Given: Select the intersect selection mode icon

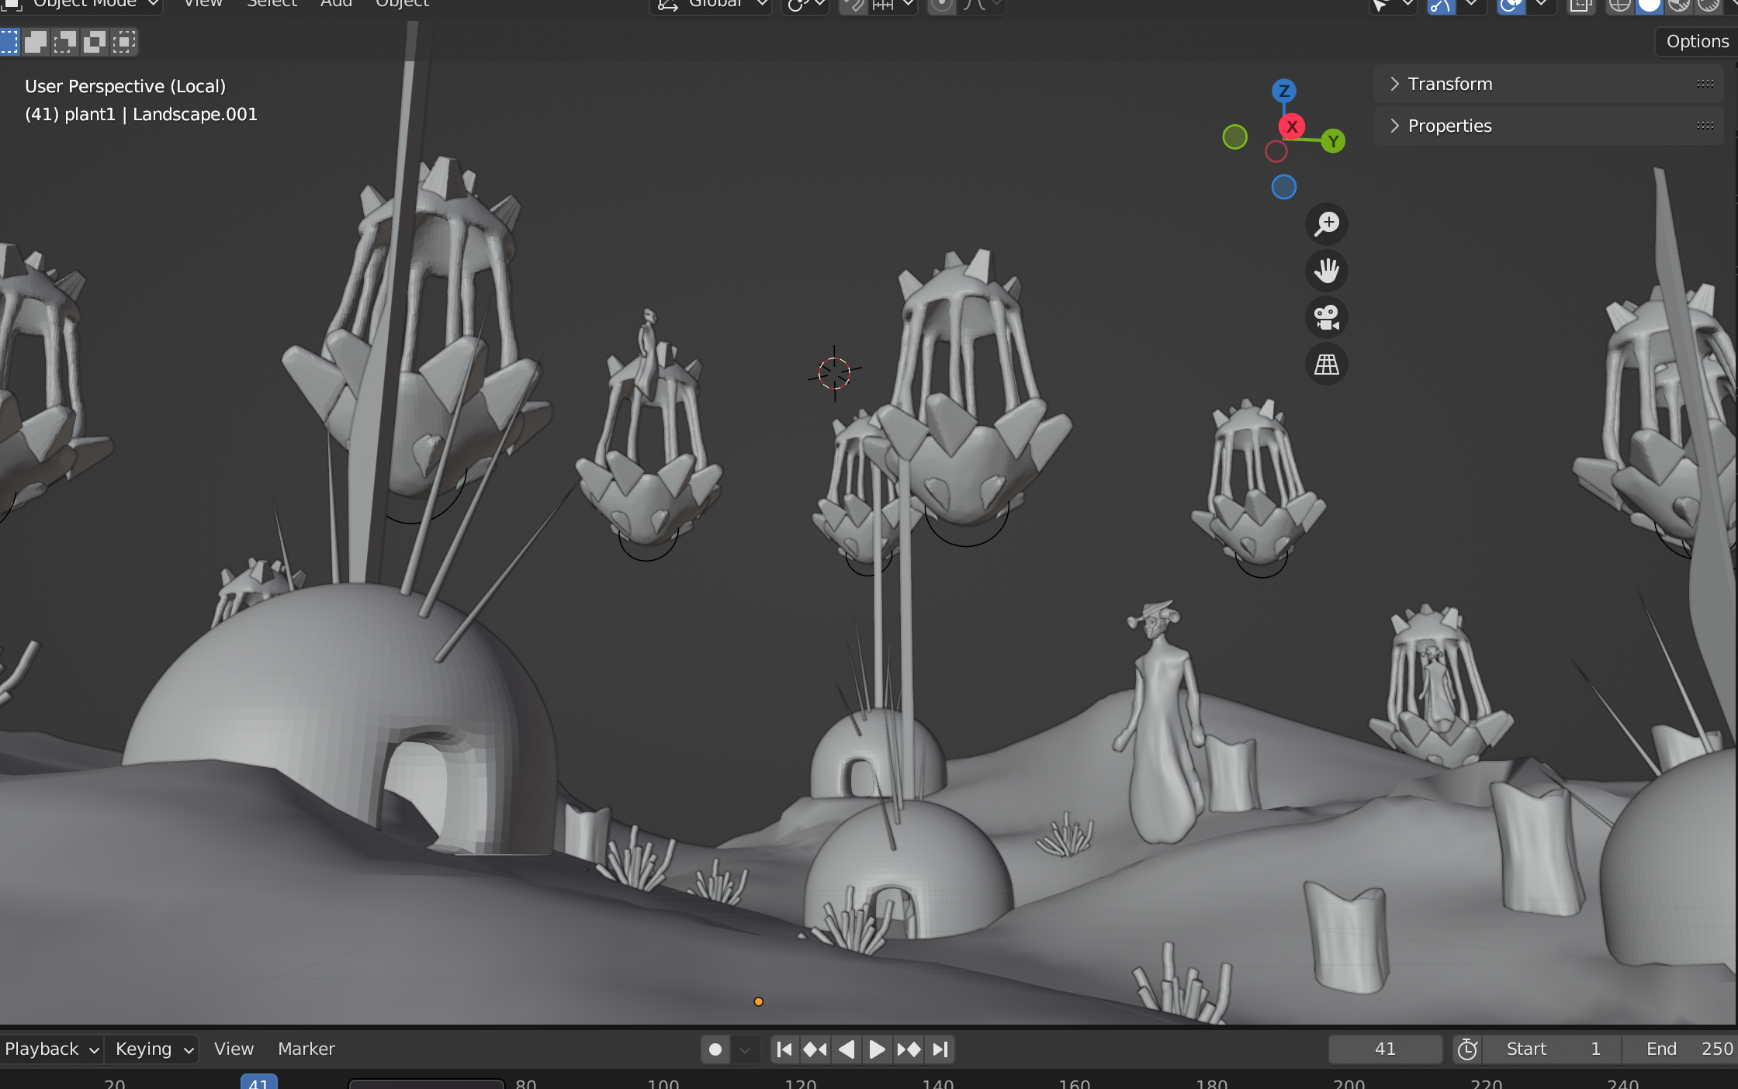Looking at the screenshot, I should (124, 41).
